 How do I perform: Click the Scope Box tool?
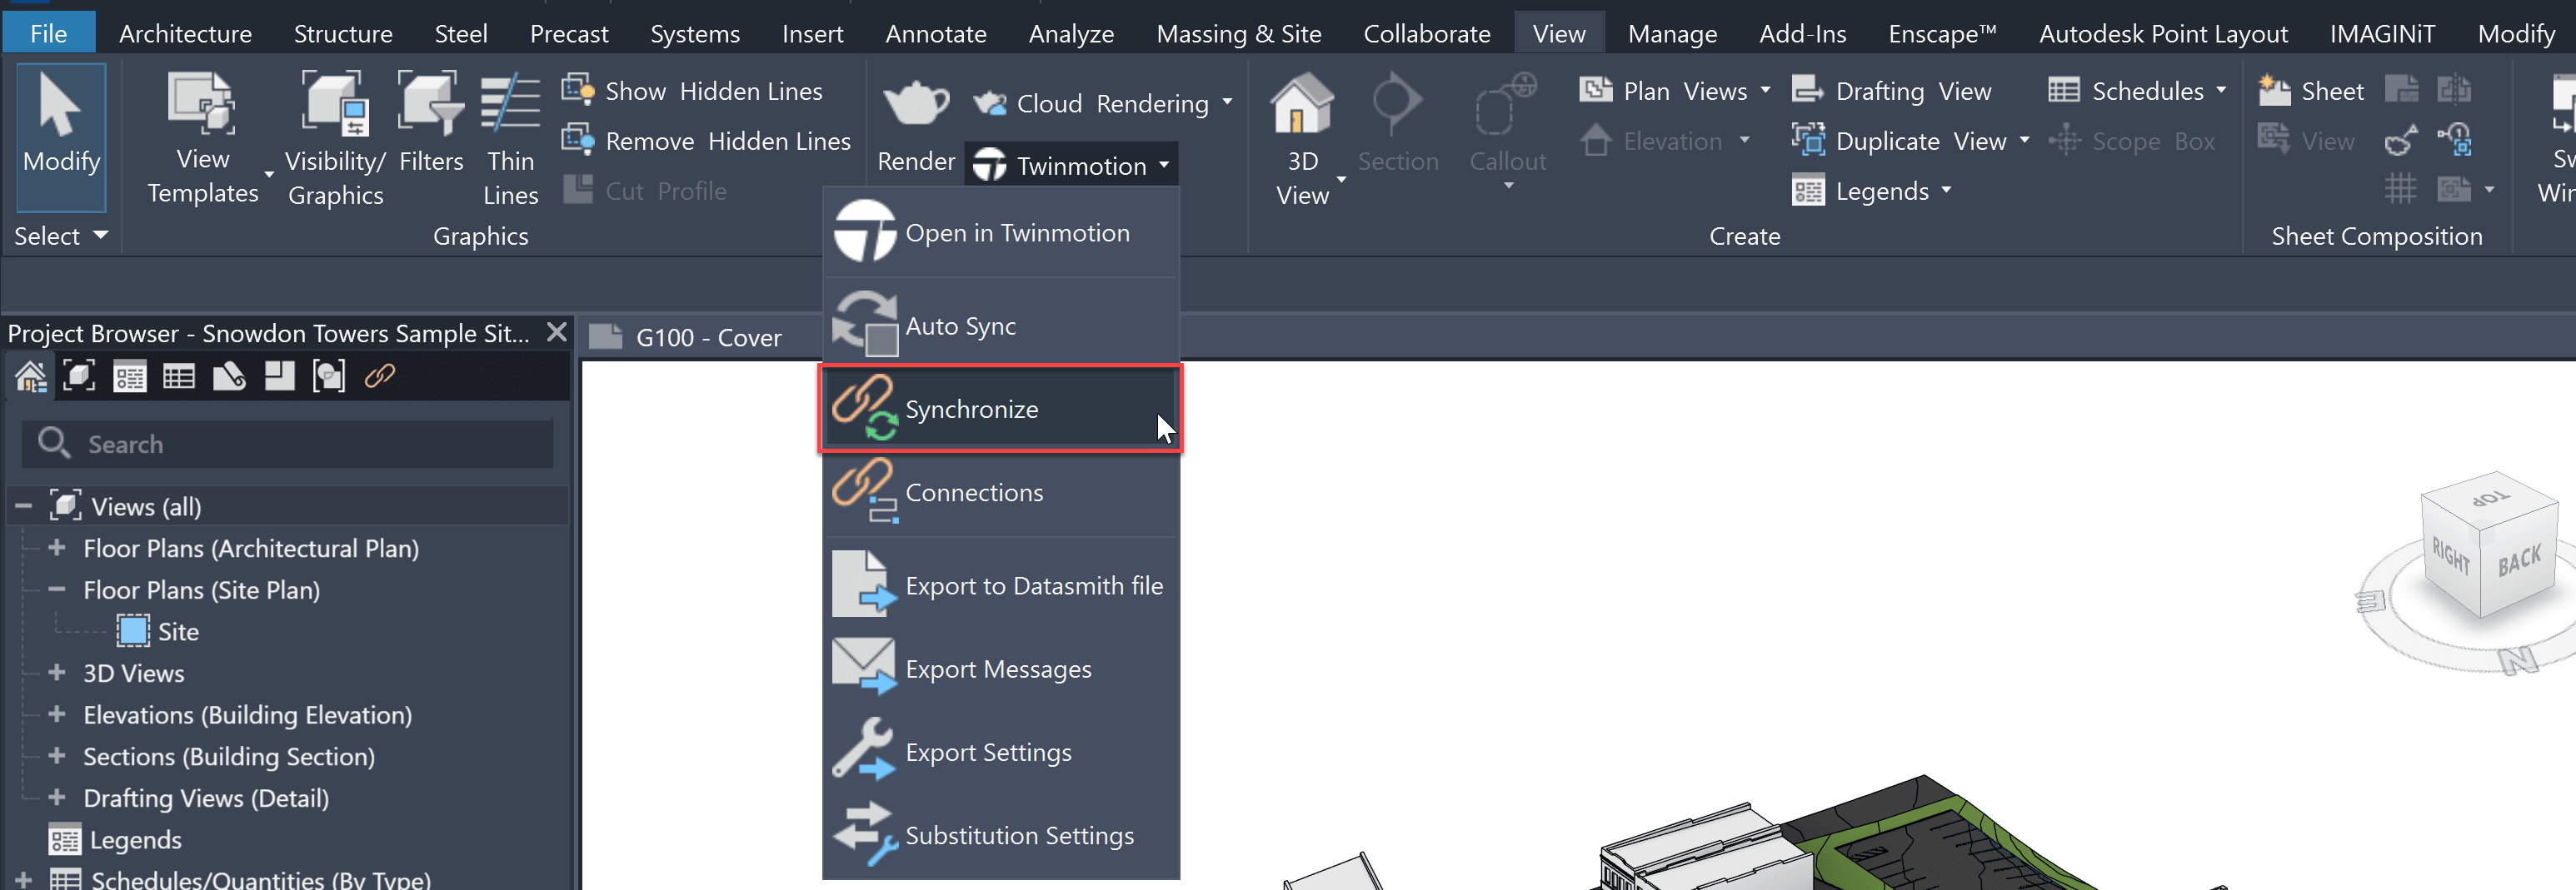click(x=2131, y=141)
